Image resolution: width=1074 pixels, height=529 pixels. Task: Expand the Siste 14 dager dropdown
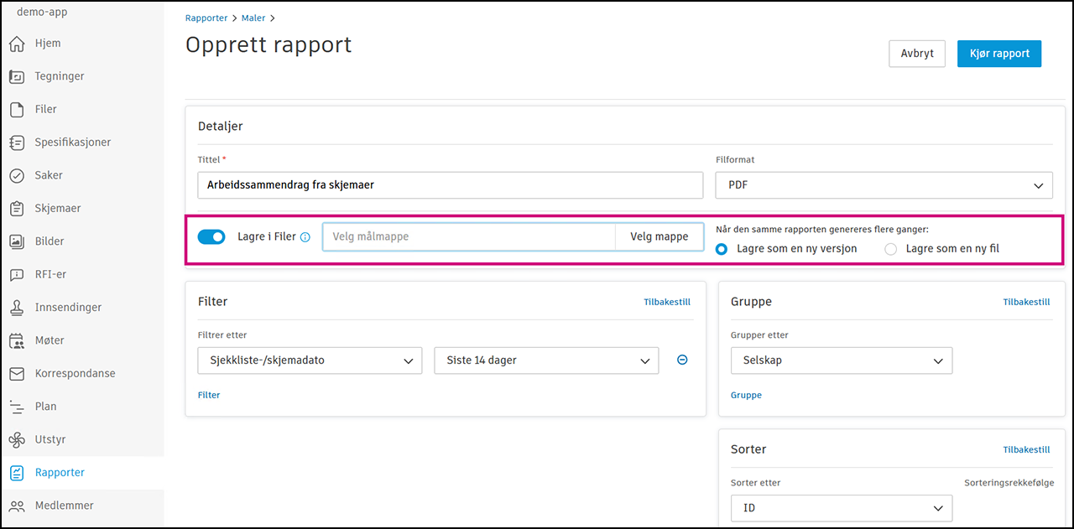(546, 360)
